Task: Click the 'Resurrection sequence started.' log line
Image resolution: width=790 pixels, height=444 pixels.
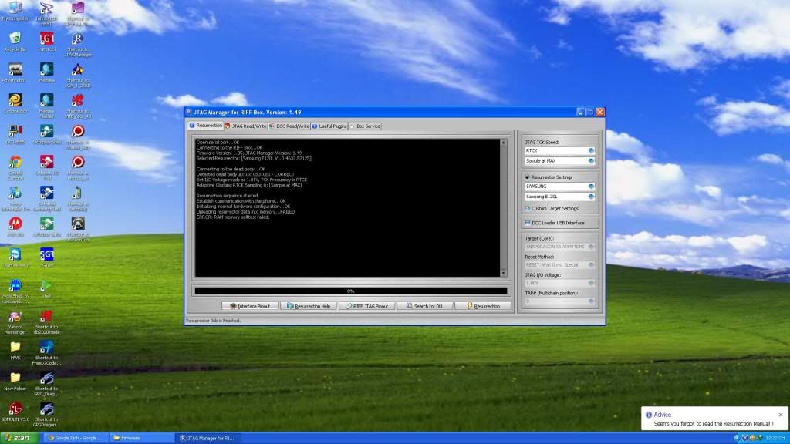Action: [228, 196]
